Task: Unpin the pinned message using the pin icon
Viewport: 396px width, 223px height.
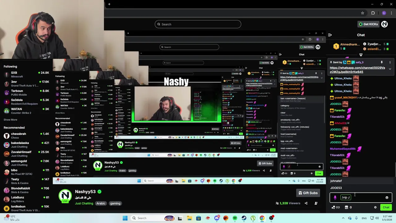Action: pos(382,62)
